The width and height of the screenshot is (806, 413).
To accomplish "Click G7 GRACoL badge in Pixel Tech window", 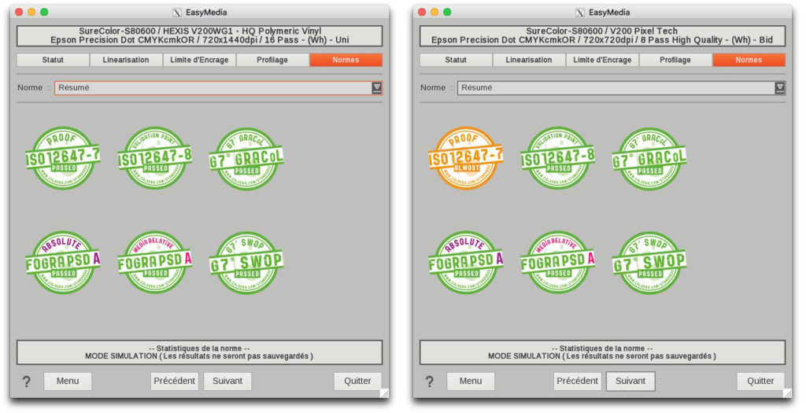I will click(649, 158).
